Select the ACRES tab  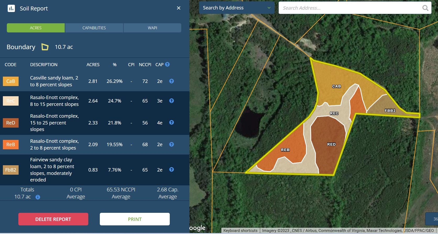(x=36, y=28)
